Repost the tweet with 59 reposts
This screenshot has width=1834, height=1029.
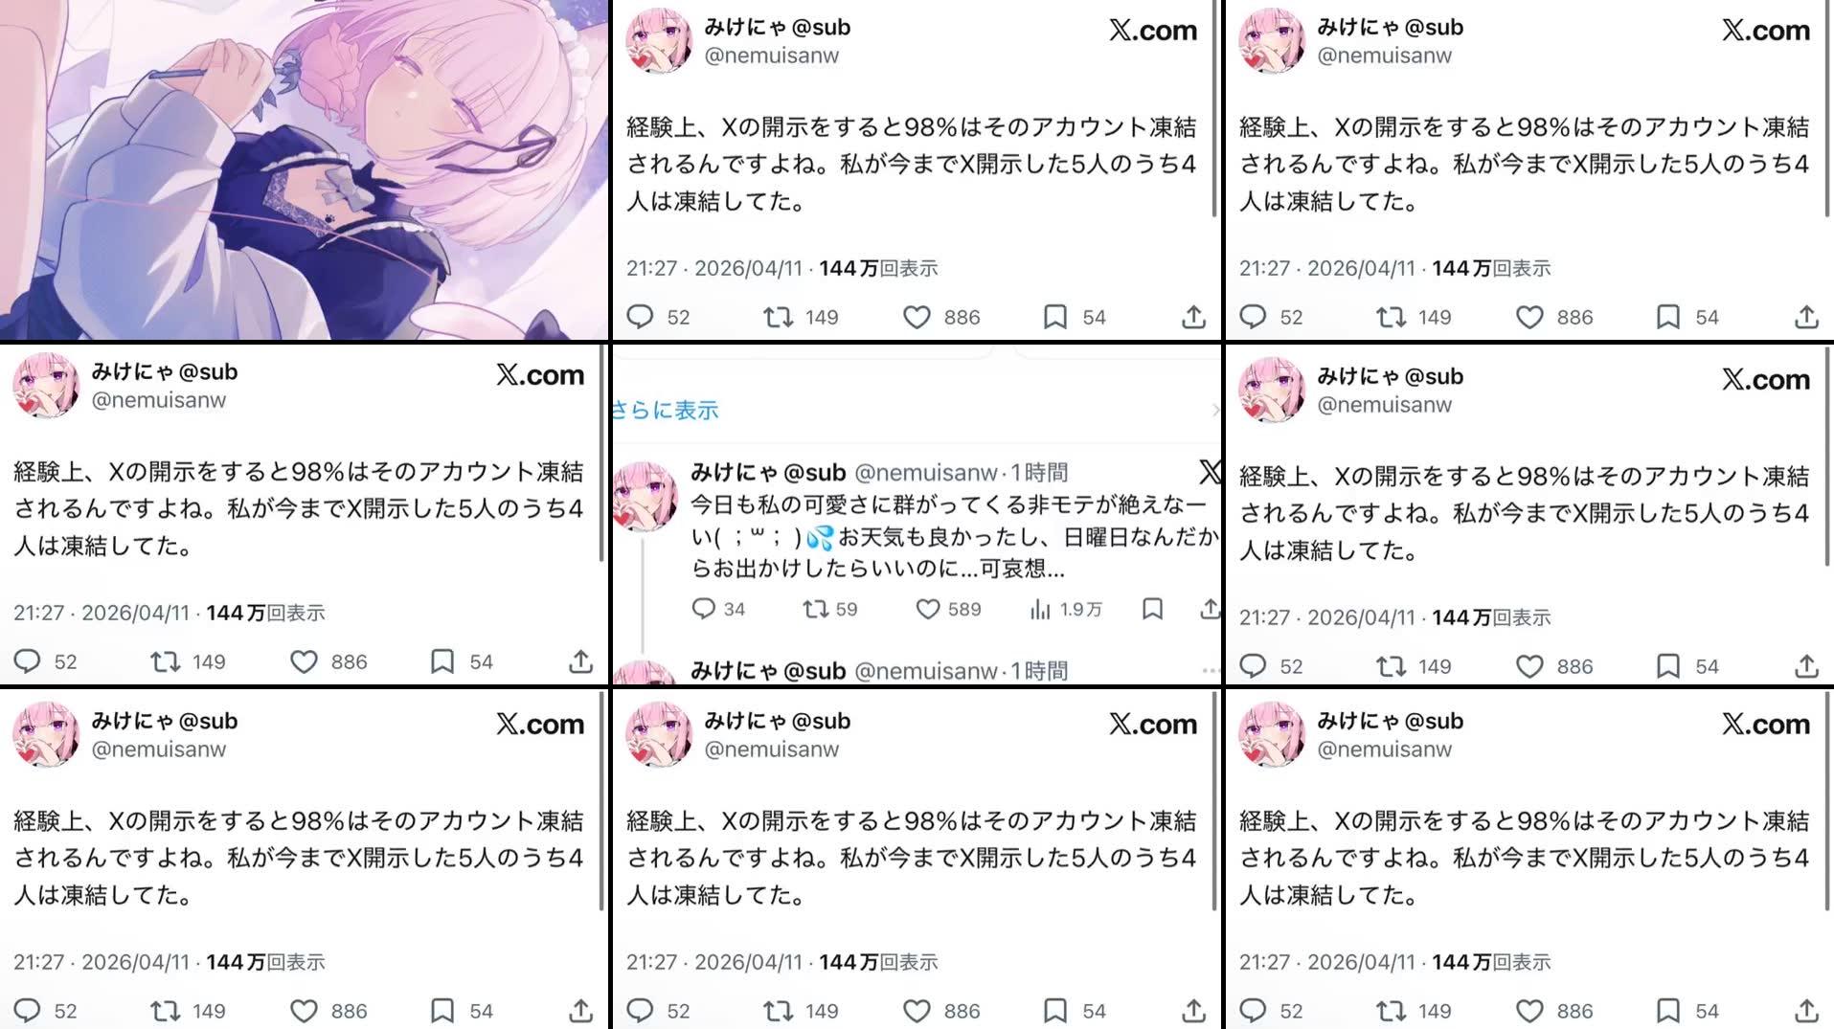click(829, 609)
